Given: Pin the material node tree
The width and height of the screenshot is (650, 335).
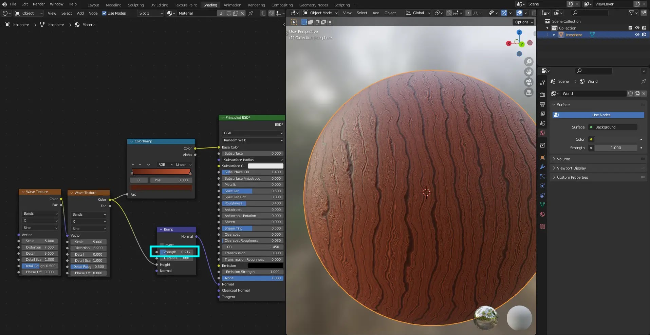Looking at the screenshot, I should point(251,13).
